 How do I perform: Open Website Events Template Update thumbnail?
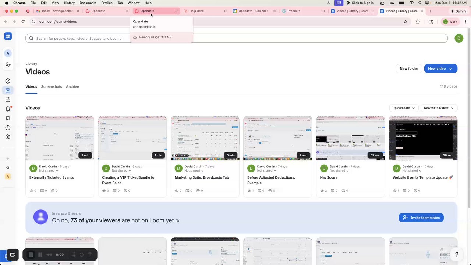coord(423,138)
